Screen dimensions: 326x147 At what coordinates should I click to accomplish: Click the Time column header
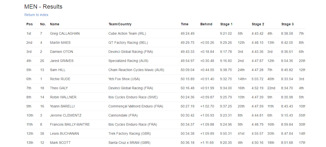pyautogui.click(x=185, y=24)
